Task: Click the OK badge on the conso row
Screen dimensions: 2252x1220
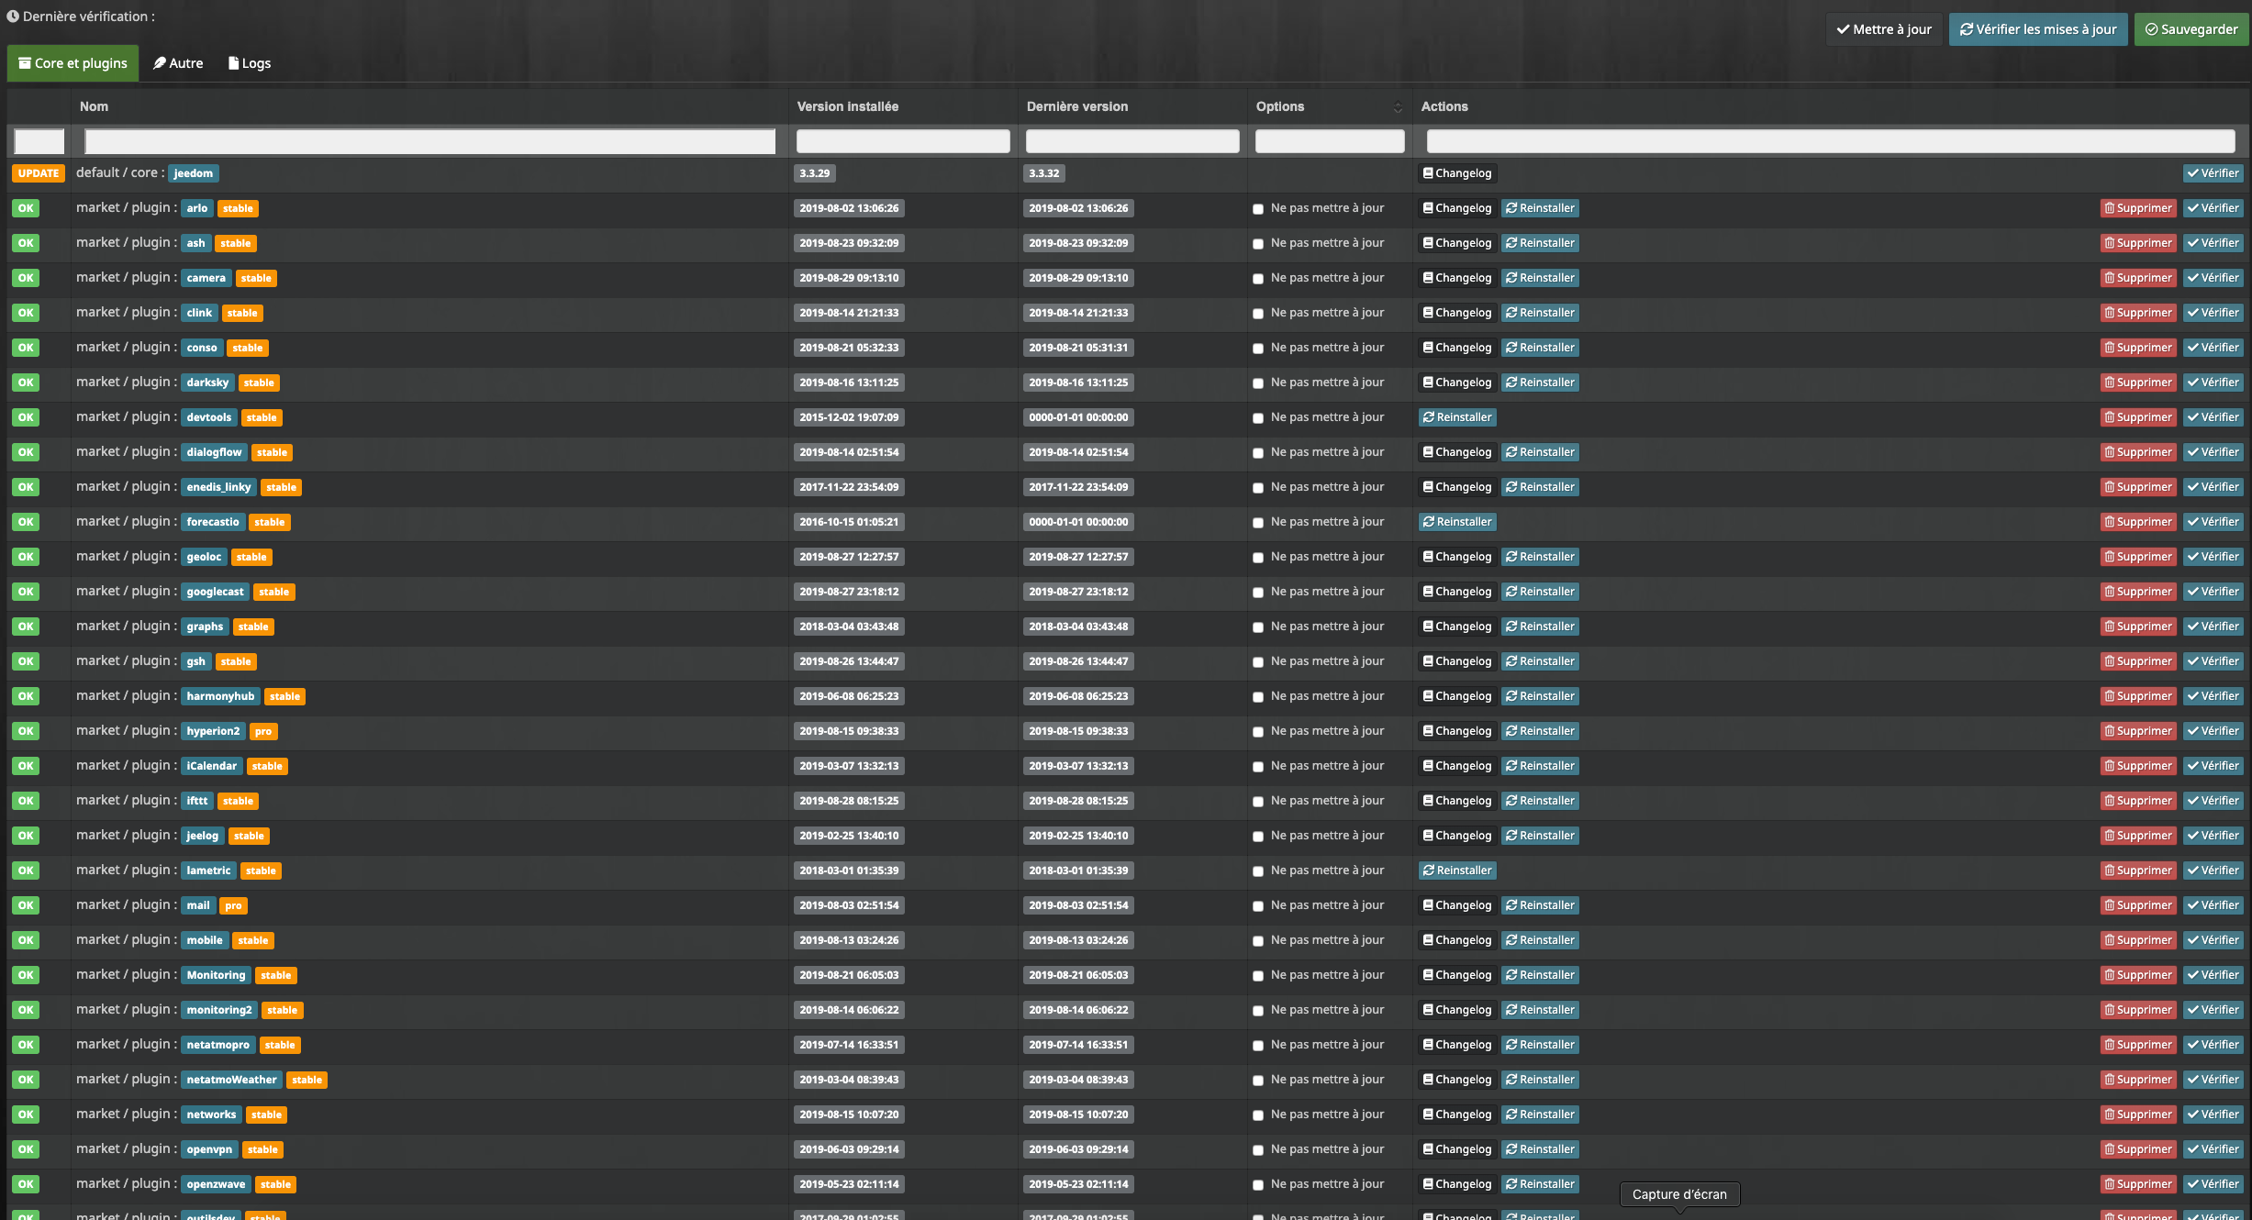Action: tap(26, 348)
